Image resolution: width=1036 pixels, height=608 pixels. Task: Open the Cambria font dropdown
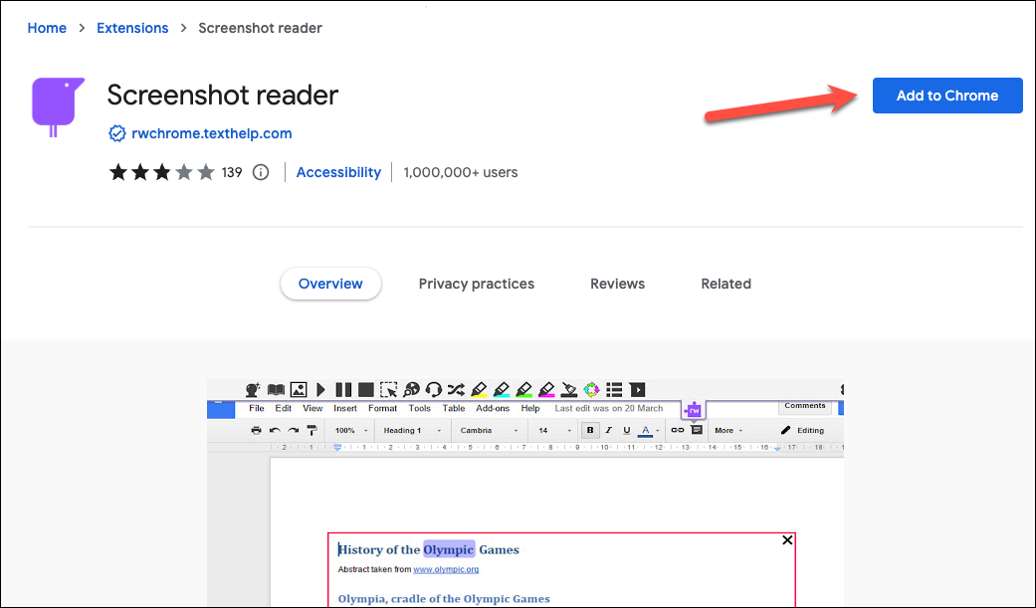489,430
